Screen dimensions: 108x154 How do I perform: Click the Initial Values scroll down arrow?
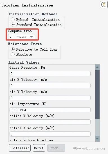pos(97,139)
